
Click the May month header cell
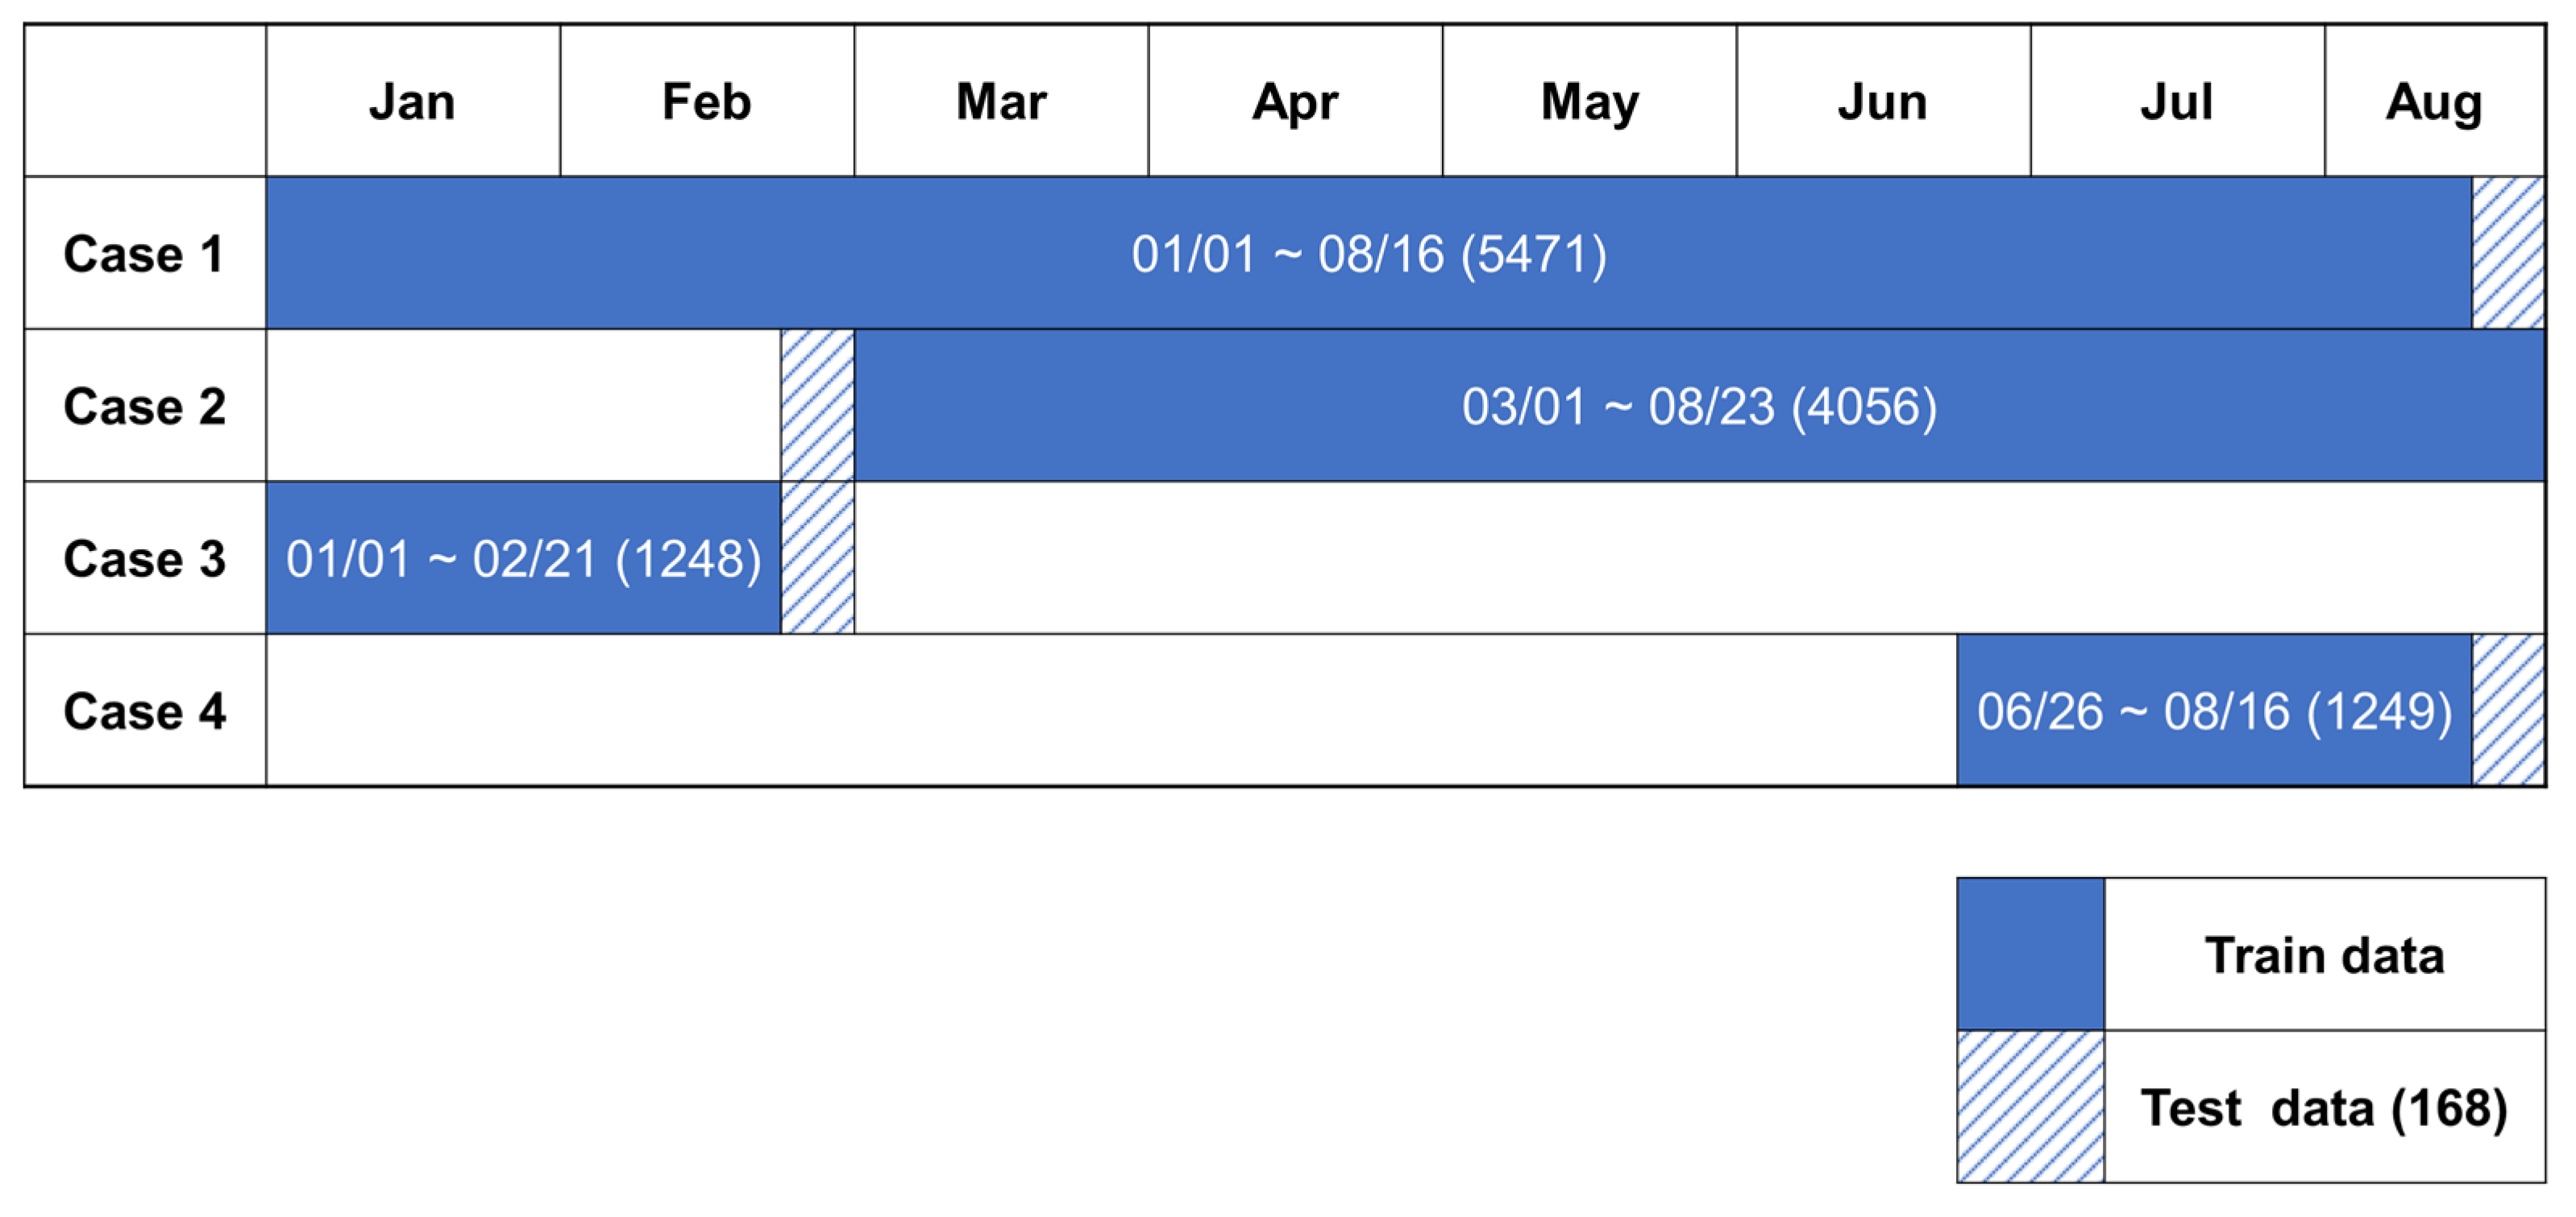pyautogui.click(x=1589, y=101)
